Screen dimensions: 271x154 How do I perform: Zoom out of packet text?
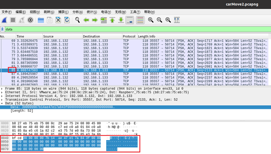[159, 20]
